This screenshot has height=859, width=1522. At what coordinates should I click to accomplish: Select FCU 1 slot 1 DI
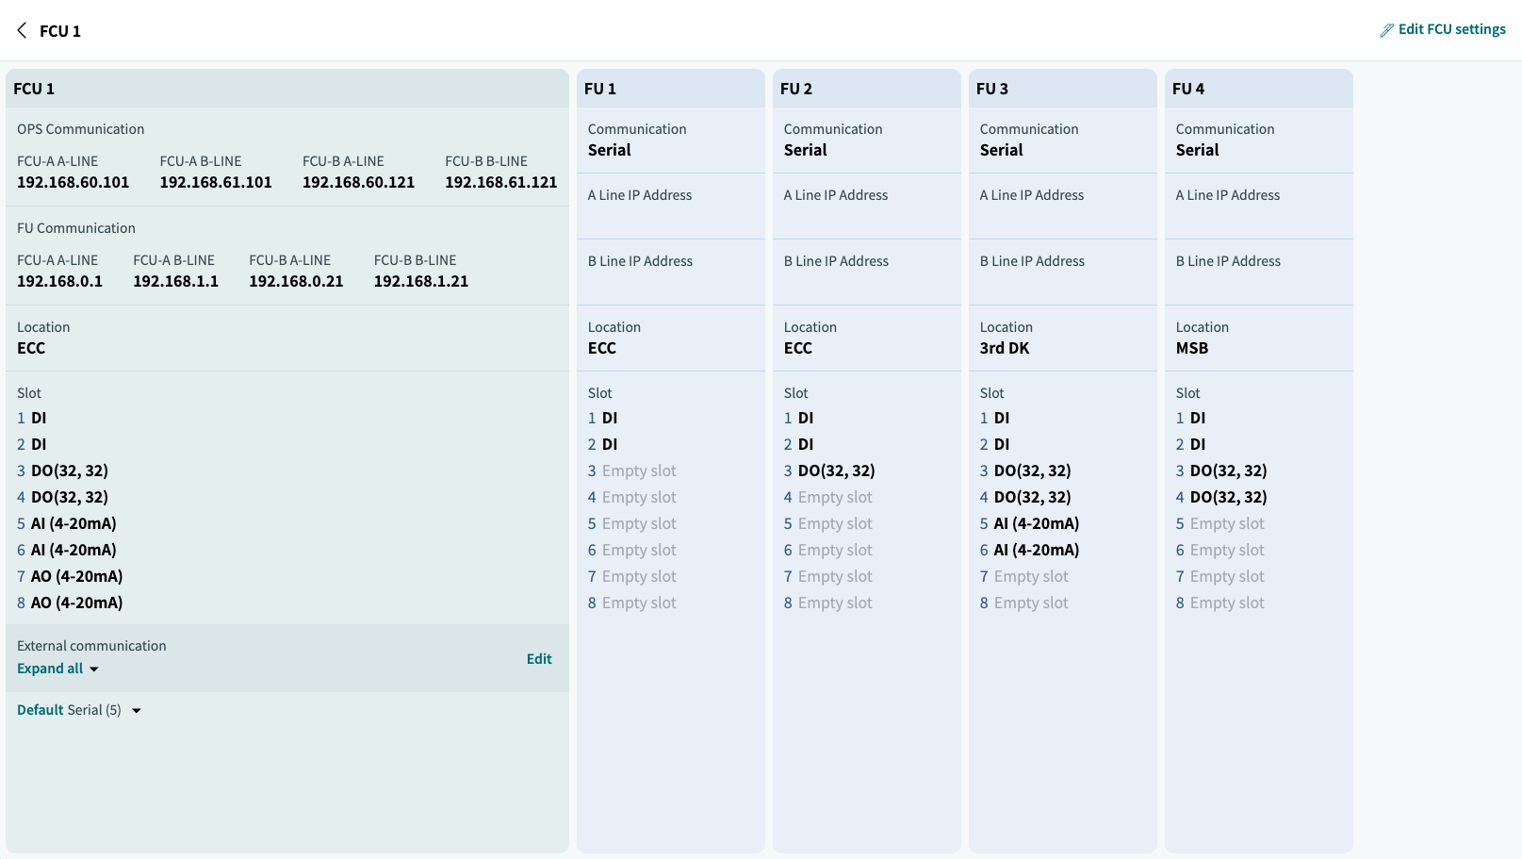(x=32, y=418)
